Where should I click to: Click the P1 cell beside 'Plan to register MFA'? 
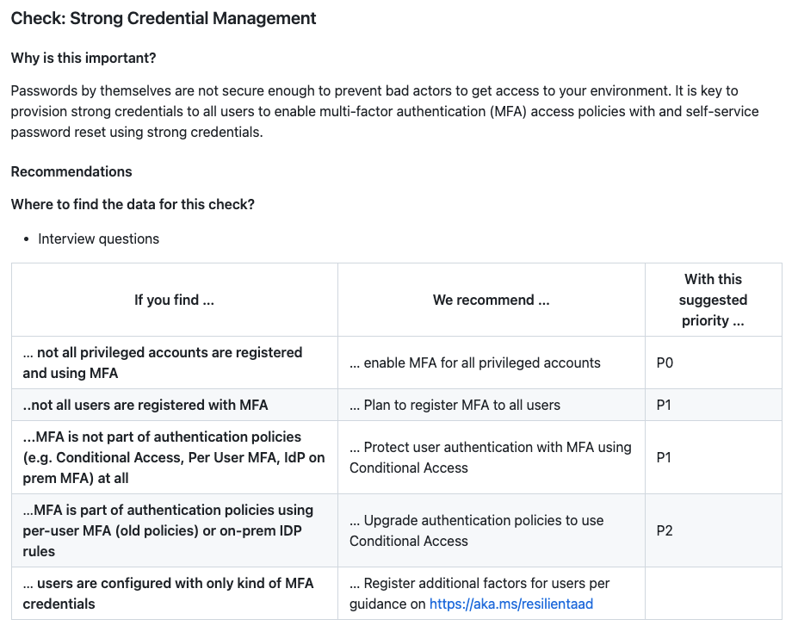pyautogui.click(x=665, y=405)
